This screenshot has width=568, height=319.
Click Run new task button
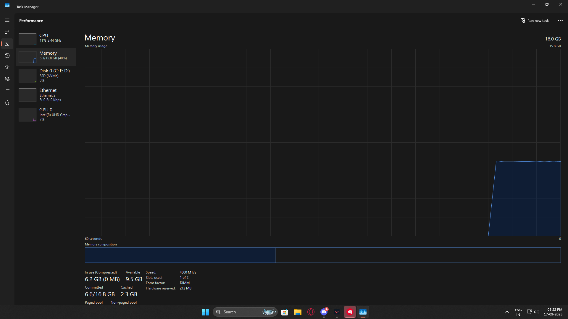(x=535, y=21)
